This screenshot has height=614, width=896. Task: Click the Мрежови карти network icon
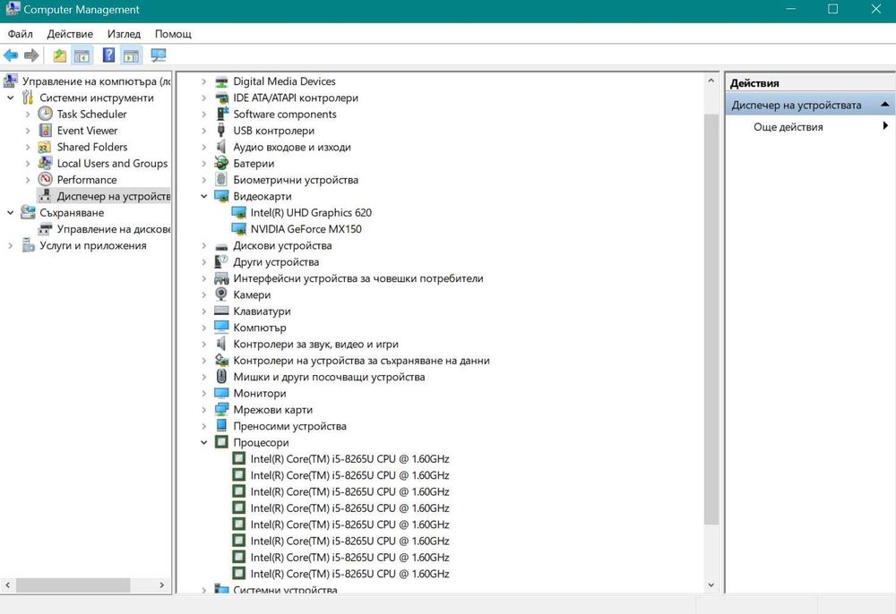pos(221,410)
